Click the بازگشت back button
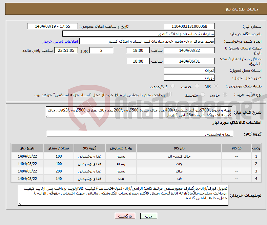This screenshot has height=225, width=267. [125, 216]
